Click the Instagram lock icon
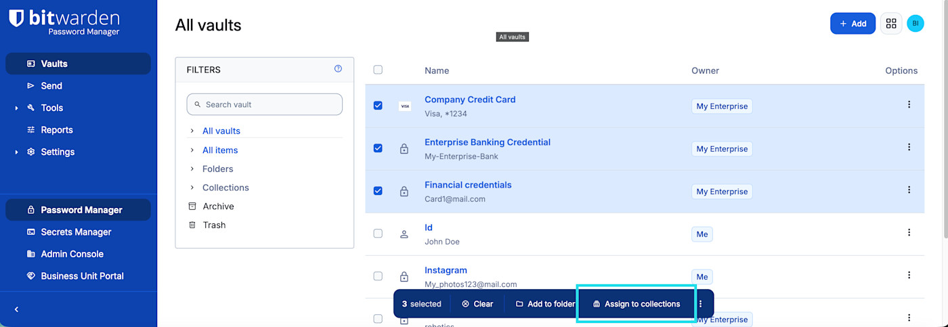Image resolution: width=948 pixels, height=327 pixels. (404, 277)
